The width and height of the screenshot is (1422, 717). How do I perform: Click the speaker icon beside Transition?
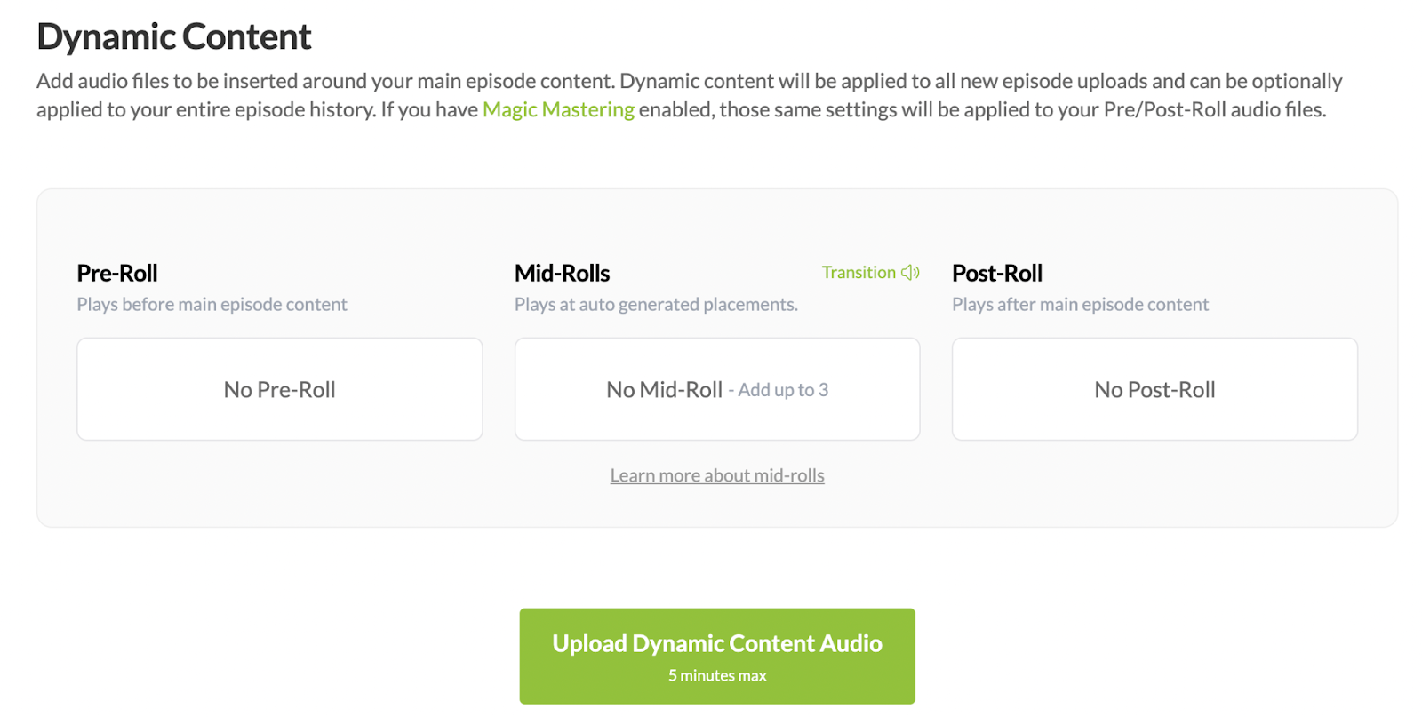coord(910,273)
